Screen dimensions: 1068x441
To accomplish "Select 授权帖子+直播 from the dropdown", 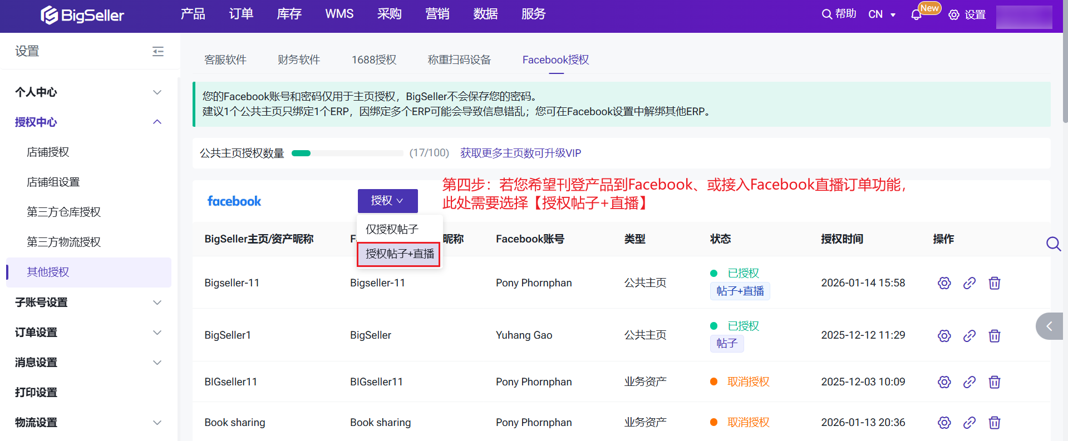I will tap(399, 254).
